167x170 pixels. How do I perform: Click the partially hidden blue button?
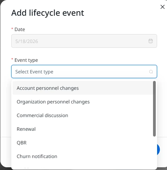coord(158,150)
